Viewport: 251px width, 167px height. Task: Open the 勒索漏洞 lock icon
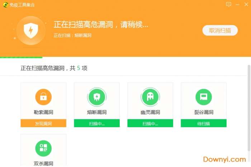coord(43,97)
